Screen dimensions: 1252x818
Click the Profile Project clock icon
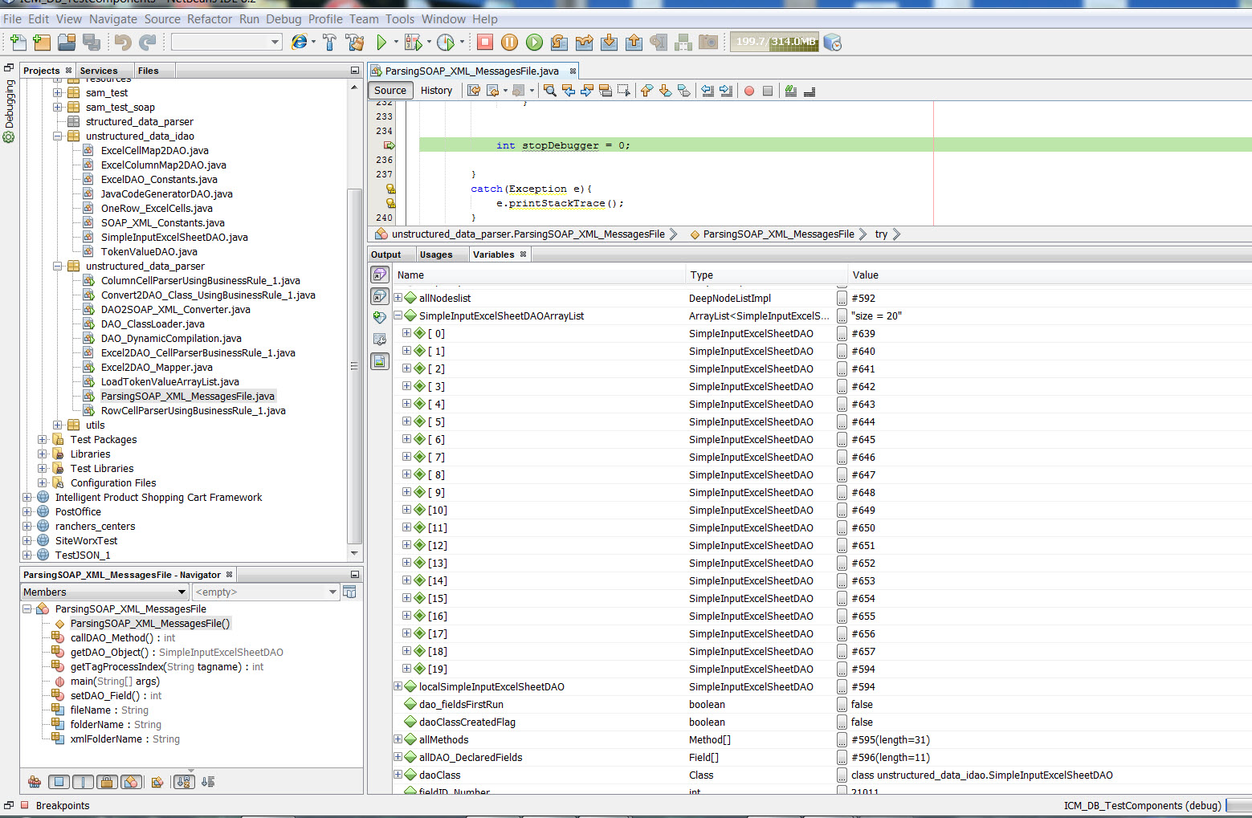coord(446,43)
